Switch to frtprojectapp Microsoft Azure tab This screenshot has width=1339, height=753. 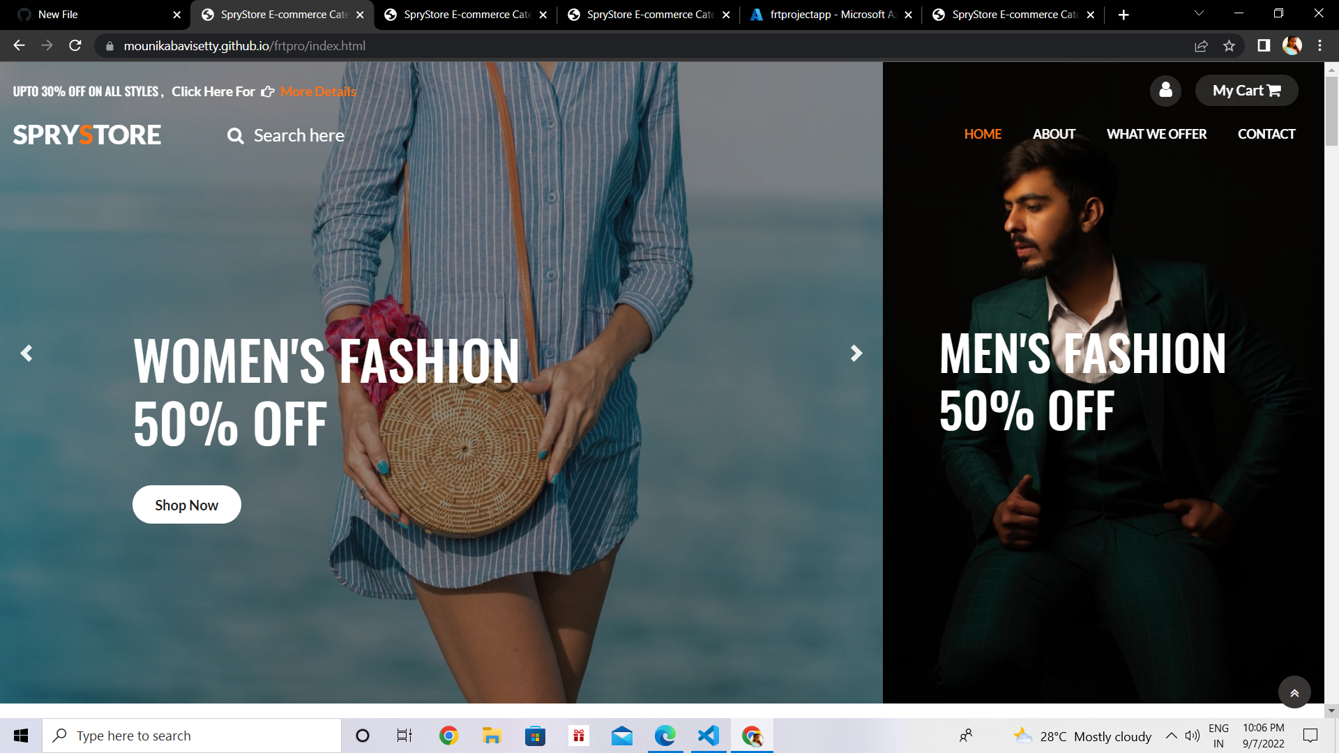[x=831, y=15]
